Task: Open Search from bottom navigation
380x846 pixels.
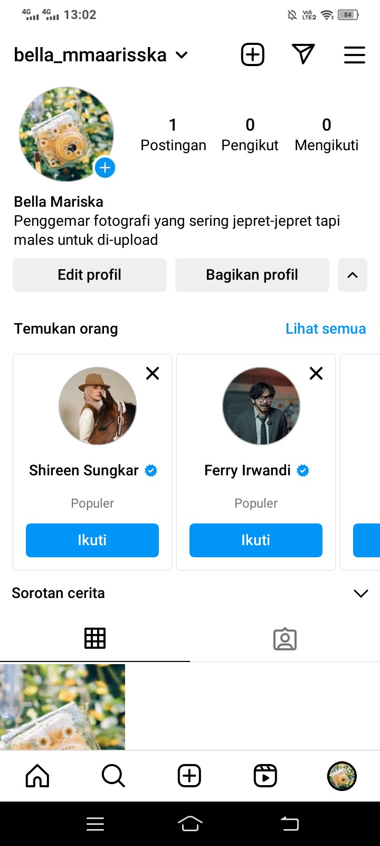Action: [113, 776]
